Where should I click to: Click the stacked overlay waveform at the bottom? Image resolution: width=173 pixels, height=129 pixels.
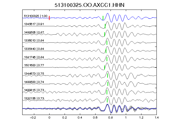90,108
